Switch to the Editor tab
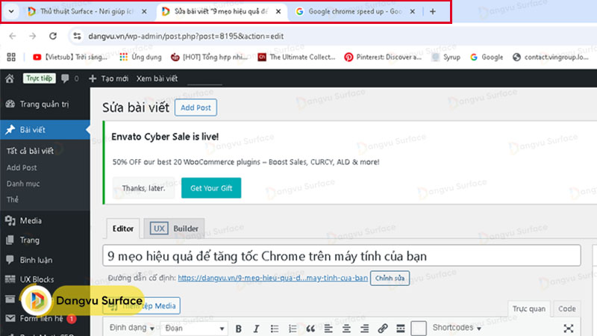The image size is (597, 336). tap(123, 228)
